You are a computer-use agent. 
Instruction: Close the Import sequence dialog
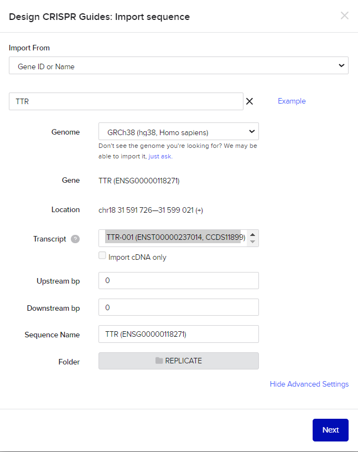[x=345, y=16]
